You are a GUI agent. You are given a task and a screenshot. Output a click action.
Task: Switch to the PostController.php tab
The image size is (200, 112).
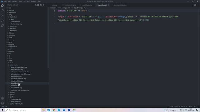pos(70,5)
